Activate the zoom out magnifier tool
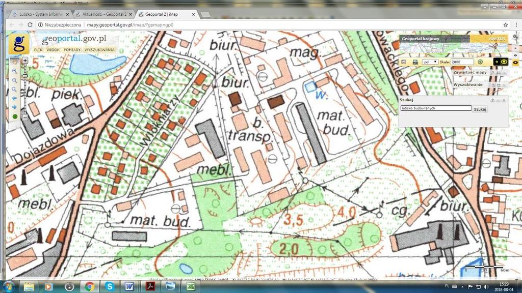The height and width of the screenshot is (293, 522). click(15, 80)
